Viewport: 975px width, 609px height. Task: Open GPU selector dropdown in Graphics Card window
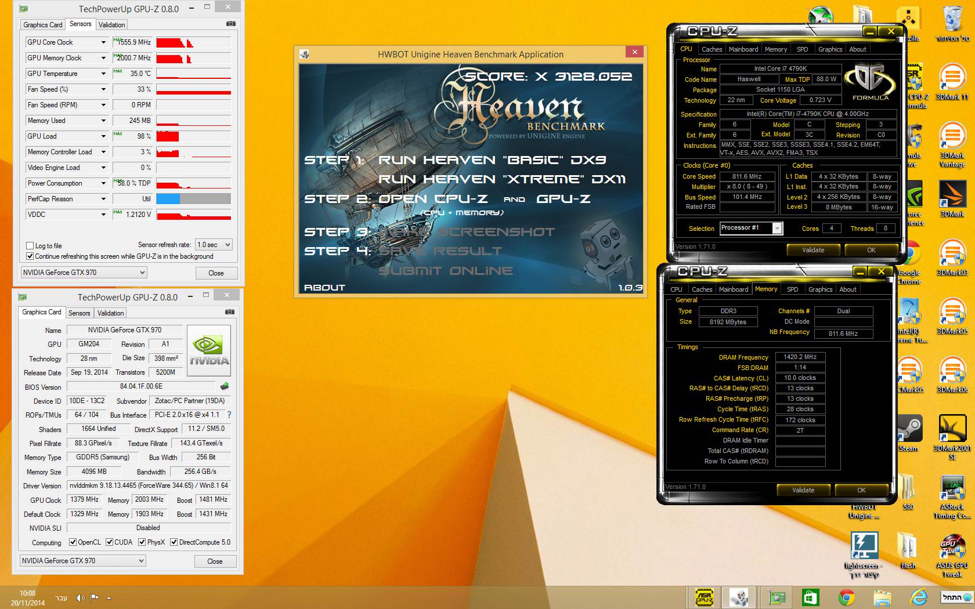tap(82, 560)
